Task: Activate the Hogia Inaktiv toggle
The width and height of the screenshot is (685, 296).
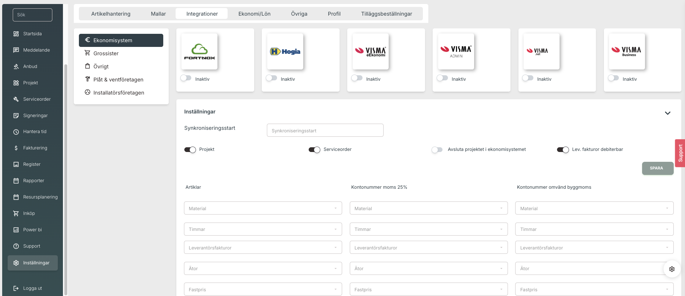Action: 271,78
